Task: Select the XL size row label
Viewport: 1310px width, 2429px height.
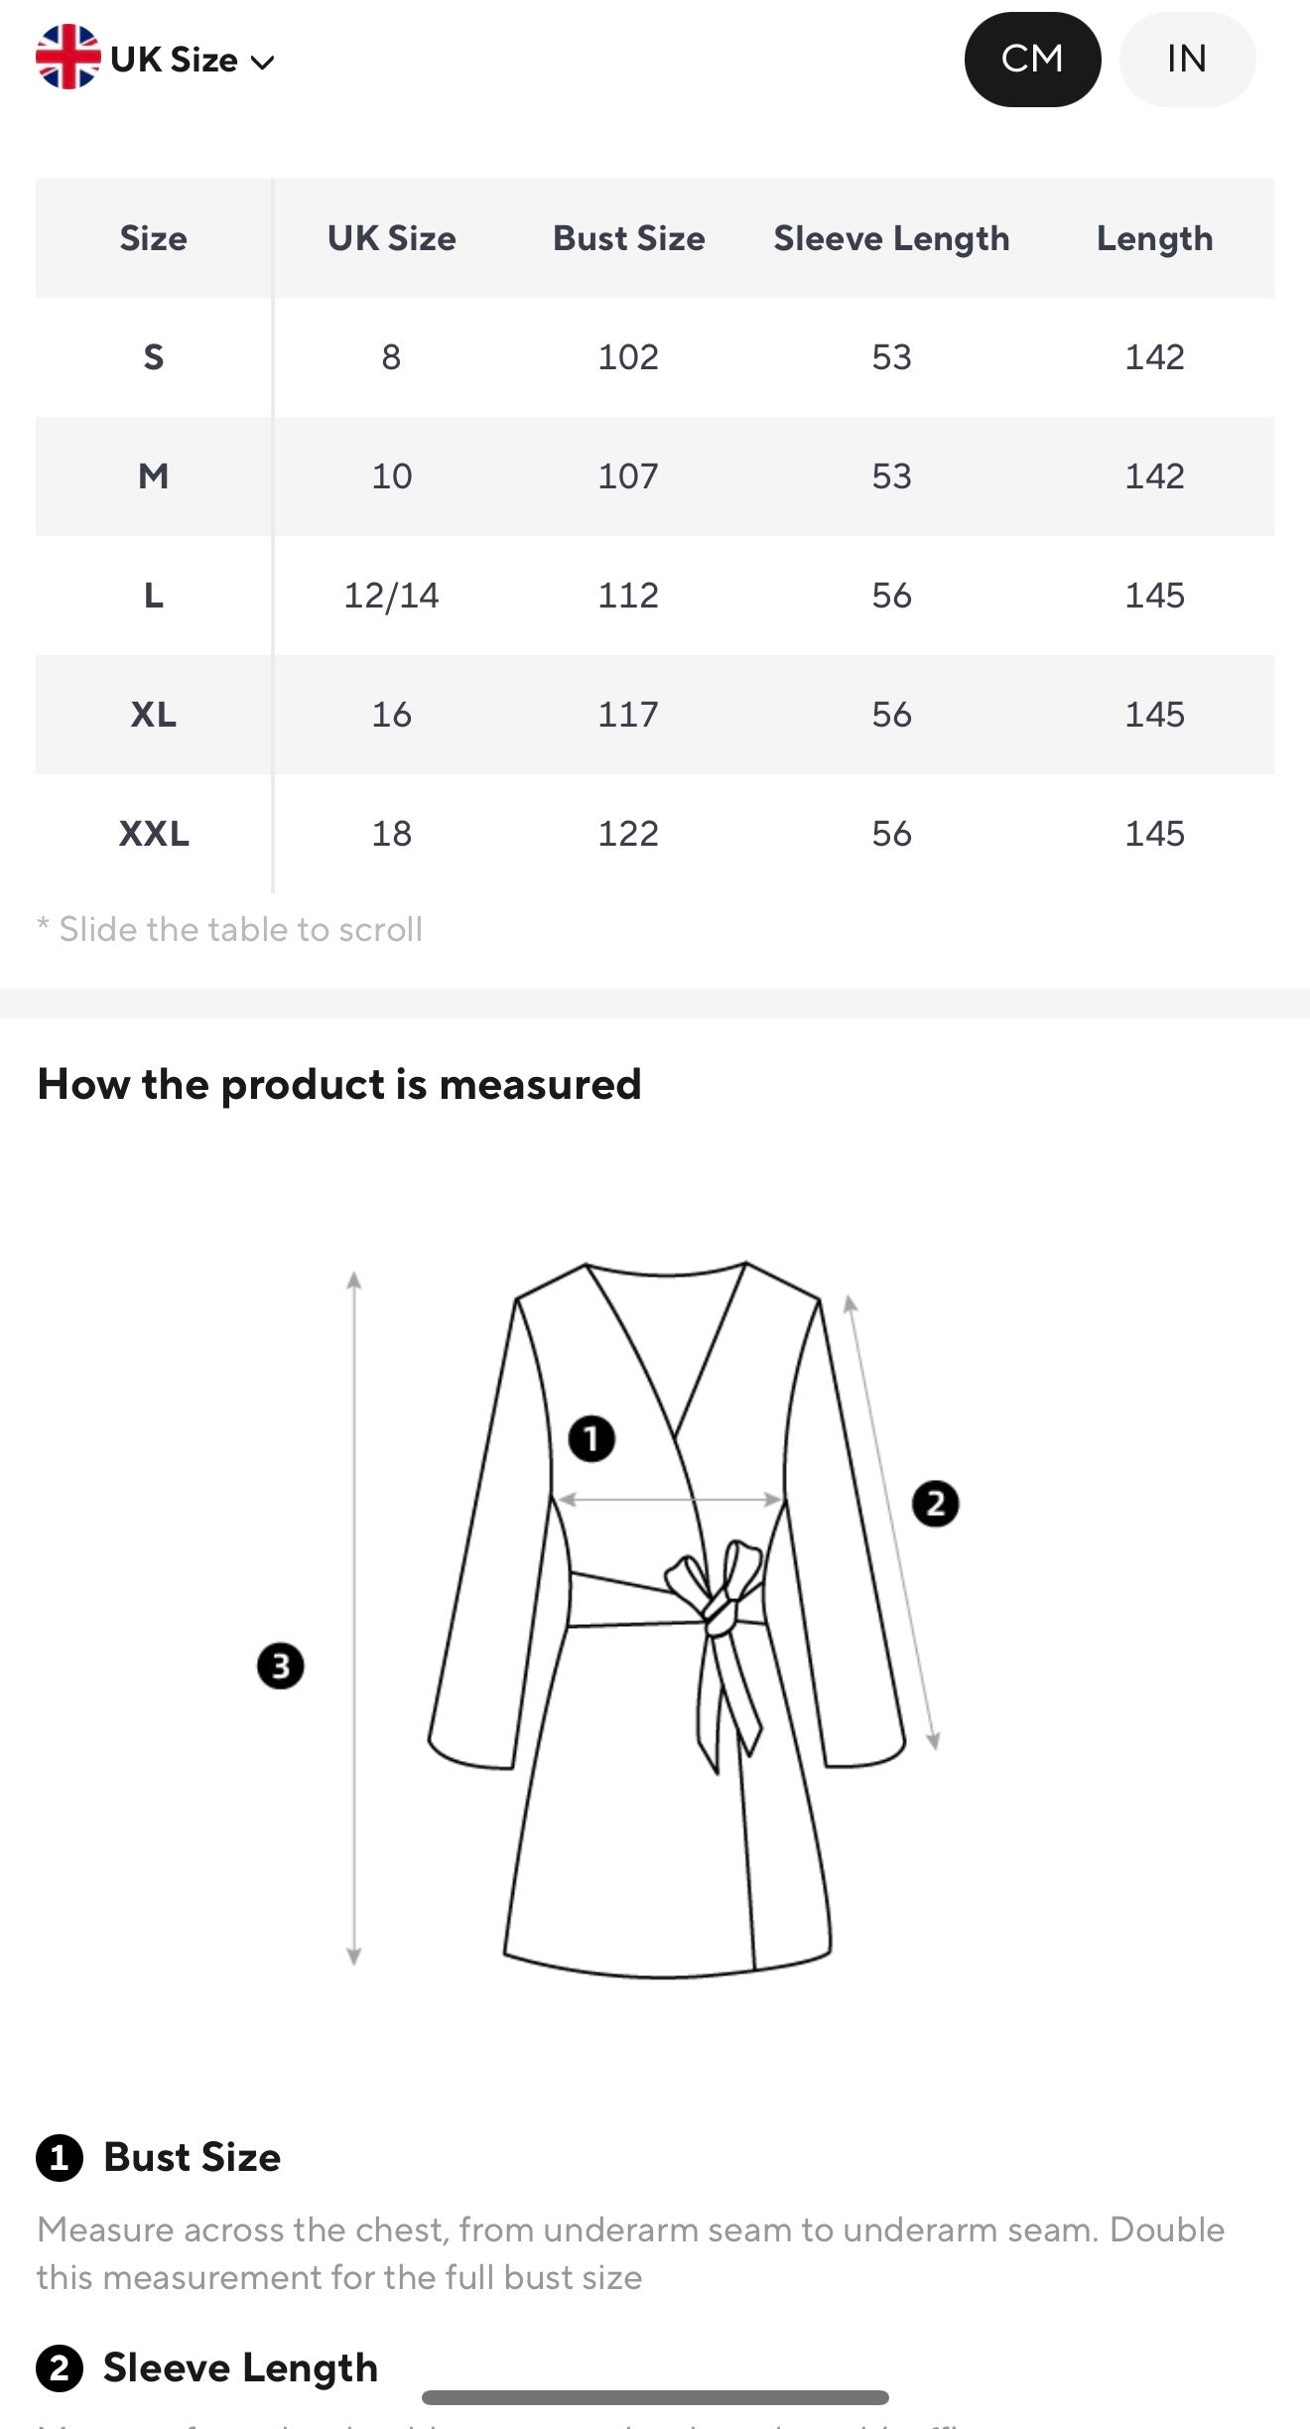Action: pos(154,715)
